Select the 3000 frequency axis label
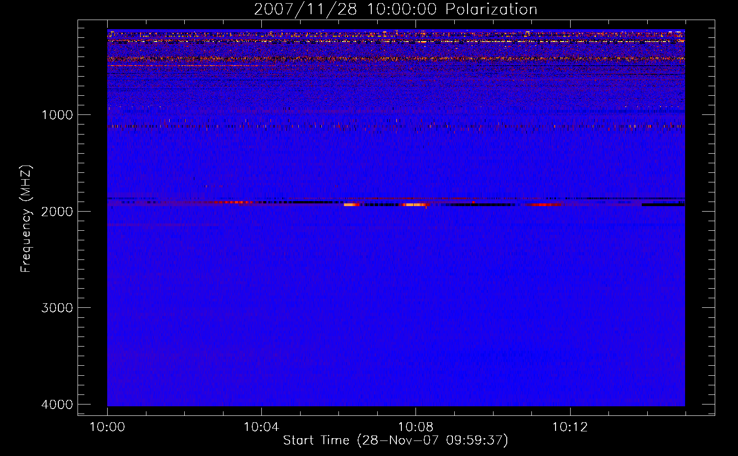 pyautogui.click(x=57, y=308)
